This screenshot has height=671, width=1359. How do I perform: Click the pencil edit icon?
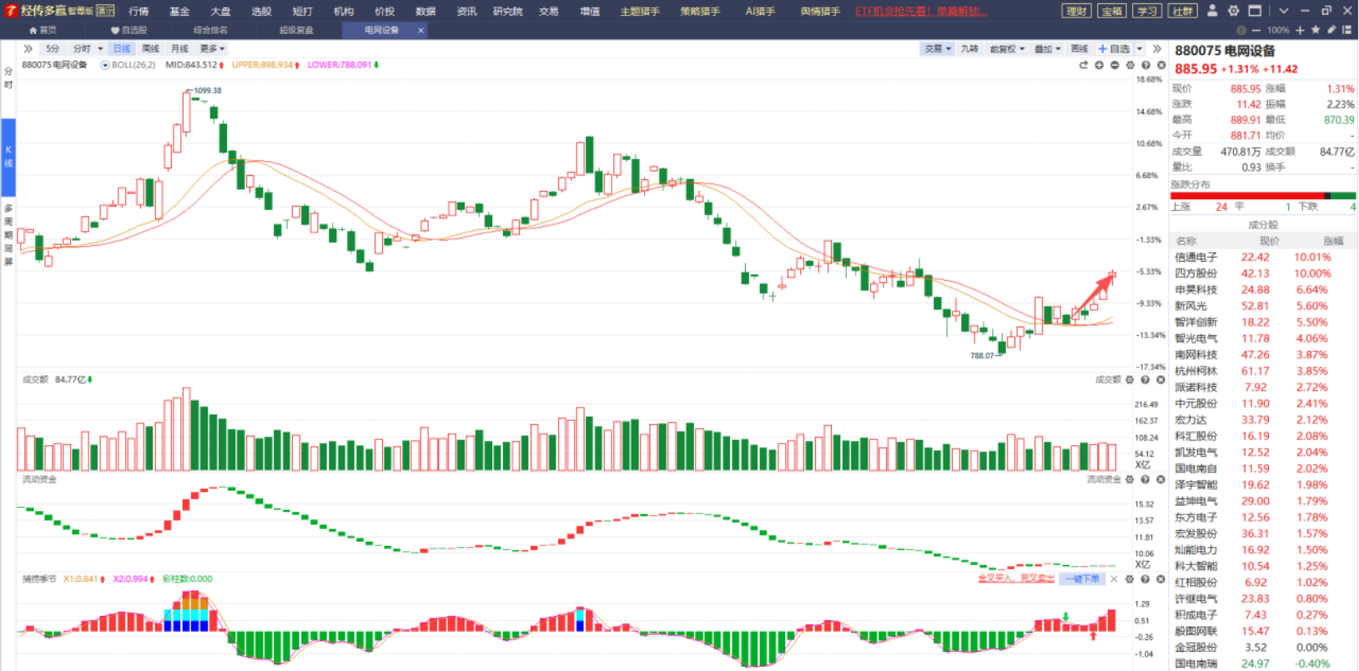pyautogui.click(x=1331, y=30)
